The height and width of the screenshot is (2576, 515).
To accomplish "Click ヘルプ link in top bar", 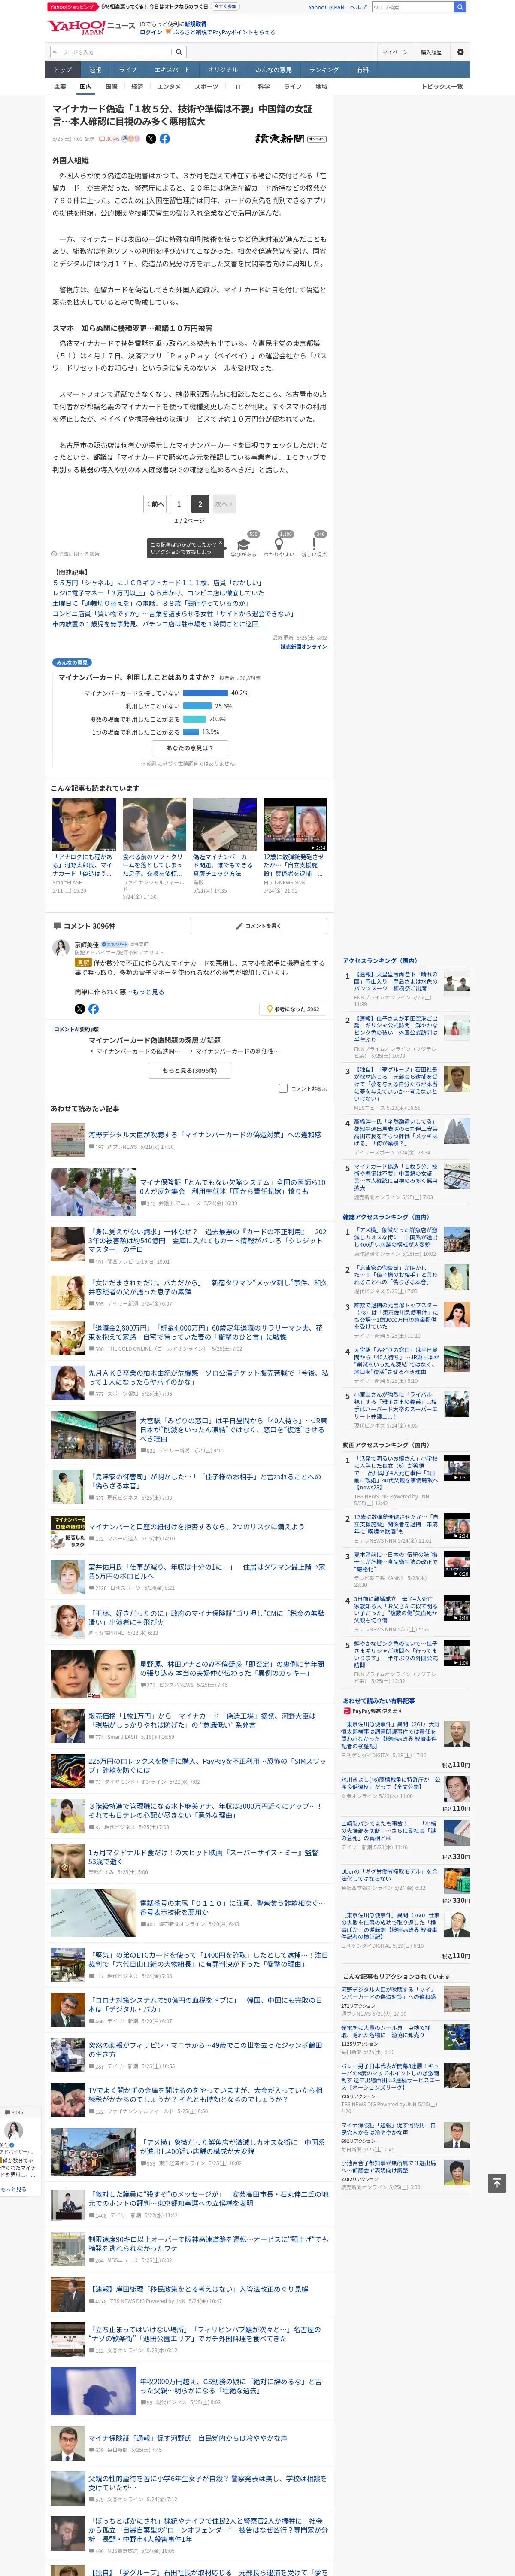I will 358,7.
